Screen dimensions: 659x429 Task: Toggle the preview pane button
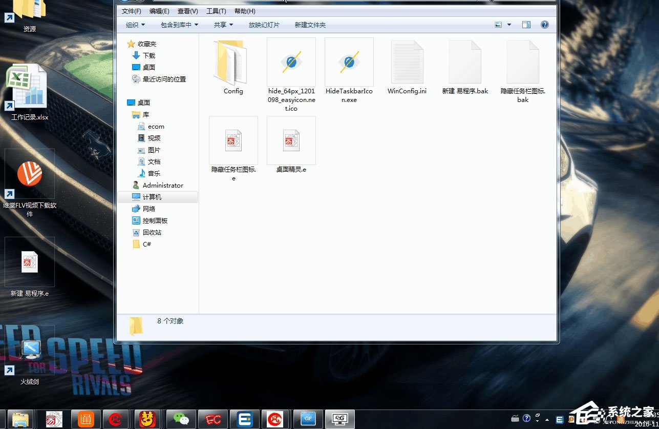526,24
